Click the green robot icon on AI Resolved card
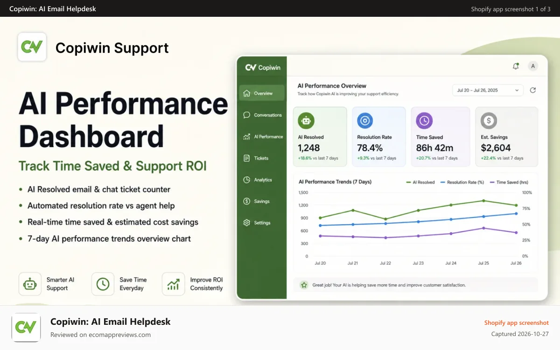This screenshot has width=560, height=350. click(x=306, y=121)
